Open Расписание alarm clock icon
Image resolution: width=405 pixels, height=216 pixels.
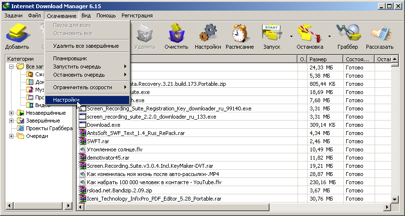(x=240, y=33)
